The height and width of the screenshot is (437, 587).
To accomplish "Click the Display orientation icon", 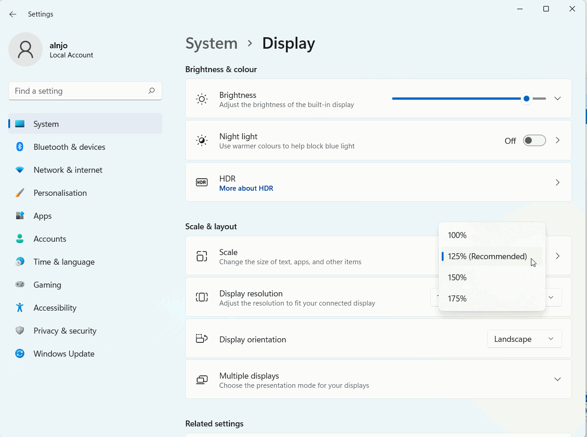I will pos(202,339).
